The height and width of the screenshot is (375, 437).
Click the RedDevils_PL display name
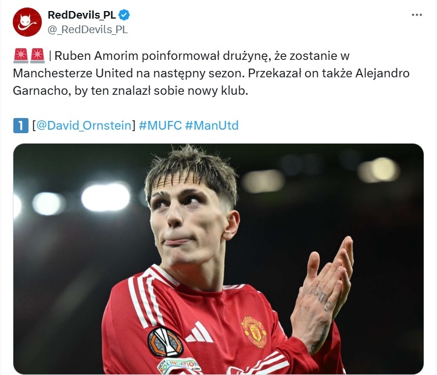82,15
